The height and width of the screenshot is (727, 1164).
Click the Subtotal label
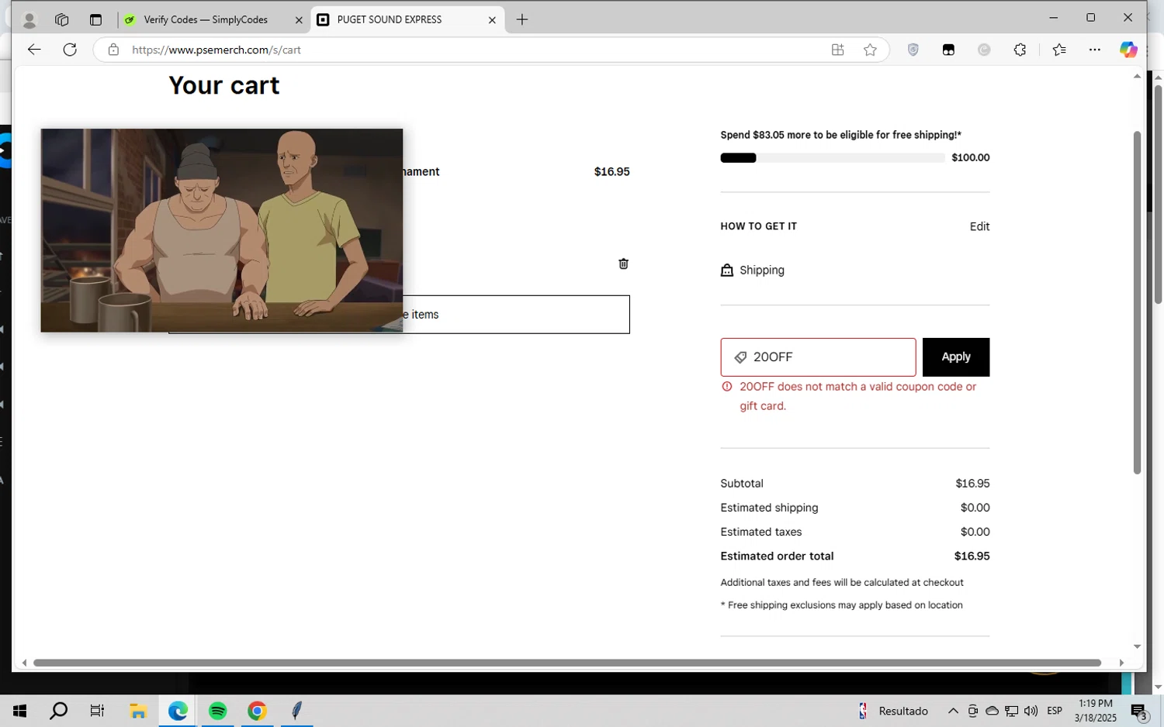742,483
